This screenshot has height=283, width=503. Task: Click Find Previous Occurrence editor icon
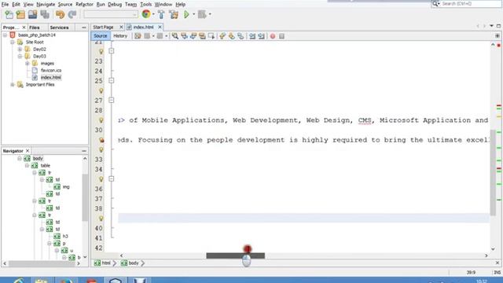pos(184,36)
